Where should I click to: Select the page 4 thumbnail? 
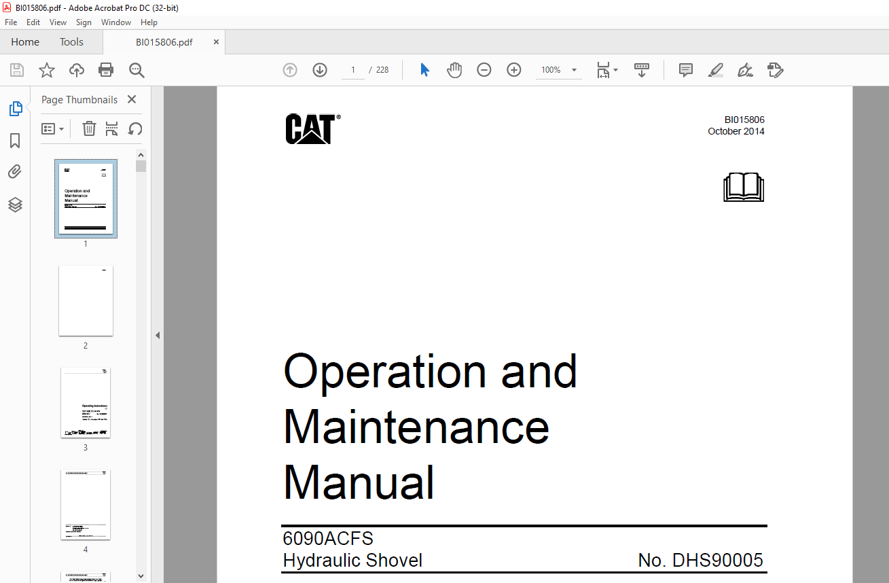pos(86,504)
